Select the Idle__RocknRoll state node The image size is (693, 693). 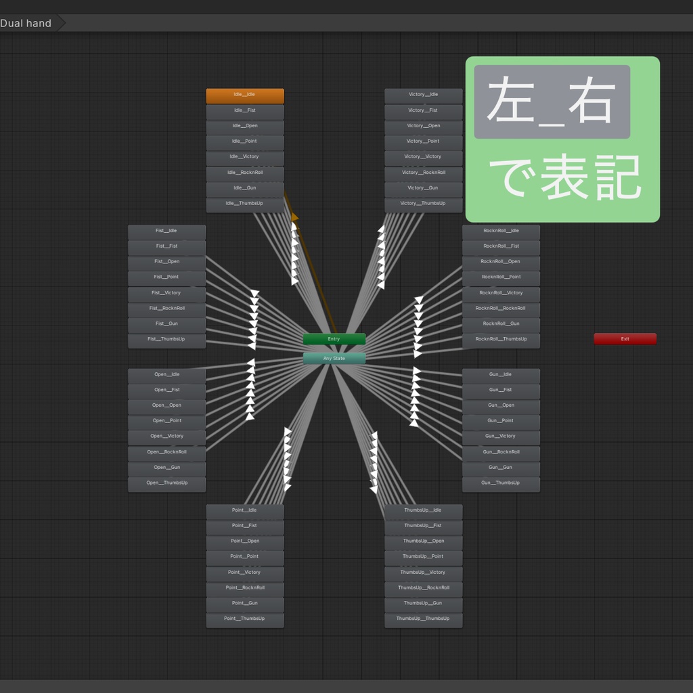(x=245, y=174)
